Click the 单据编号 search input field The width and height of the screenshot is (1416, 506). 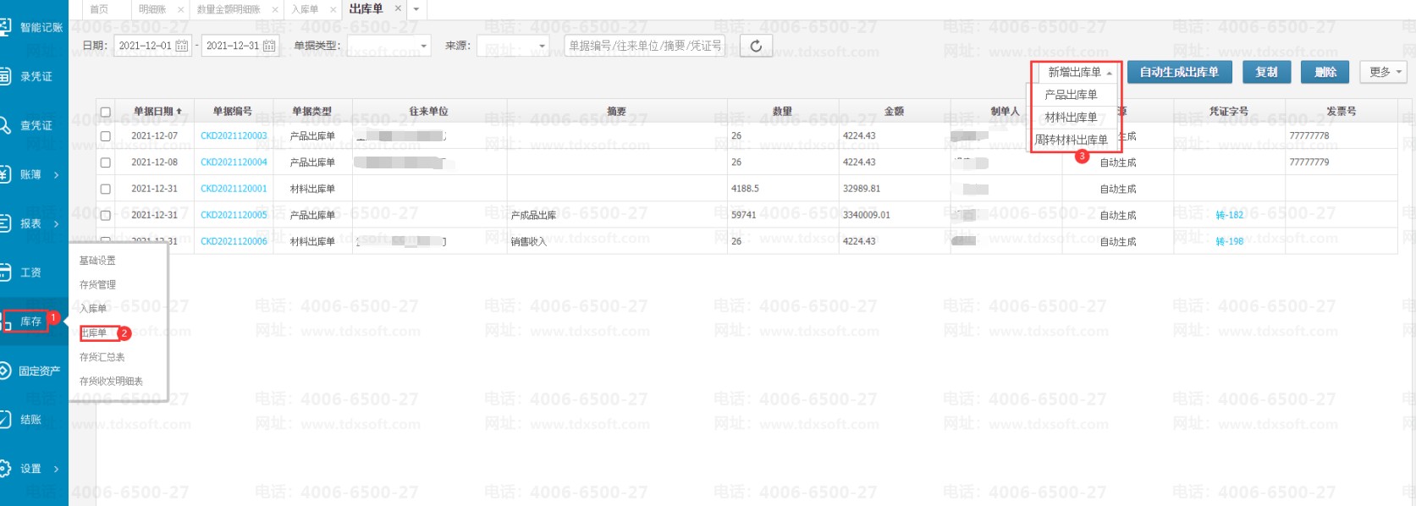[645, 46]
